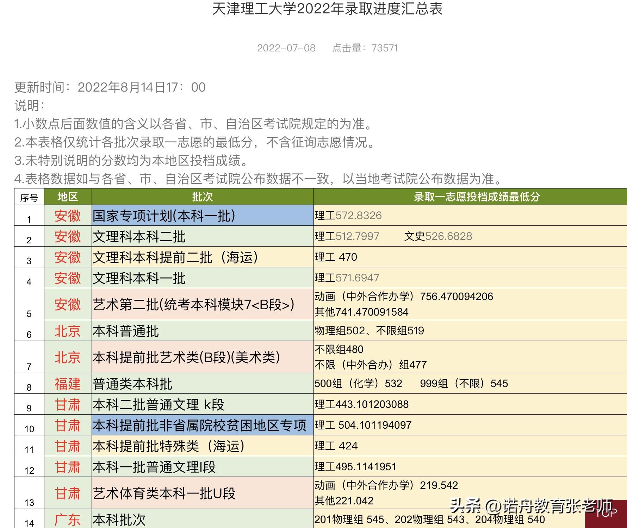627x528 pixels.
Task: Click the publish date 2022-07-08
Action: [286, 48]
